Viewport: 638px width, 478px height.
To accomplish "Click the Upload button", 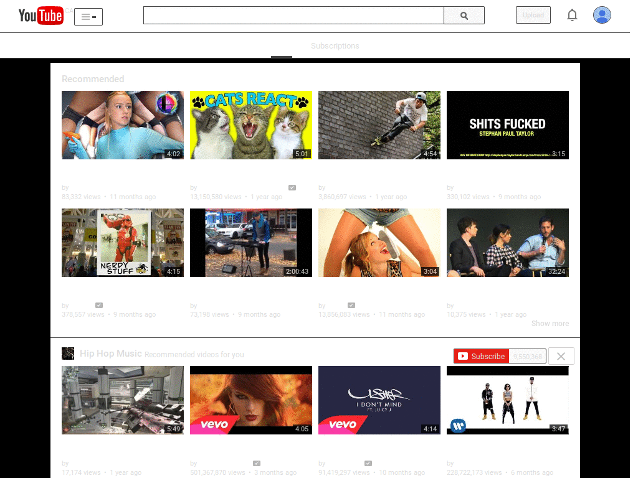I will 533,15.
